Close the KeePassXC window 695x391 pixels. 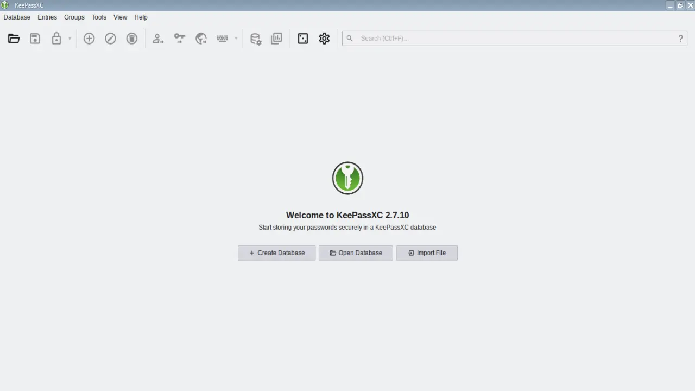click(690, 5)
